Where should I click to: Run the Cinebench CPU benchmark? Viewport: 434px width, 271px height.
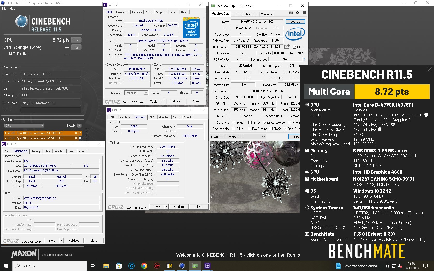[76, 40]
